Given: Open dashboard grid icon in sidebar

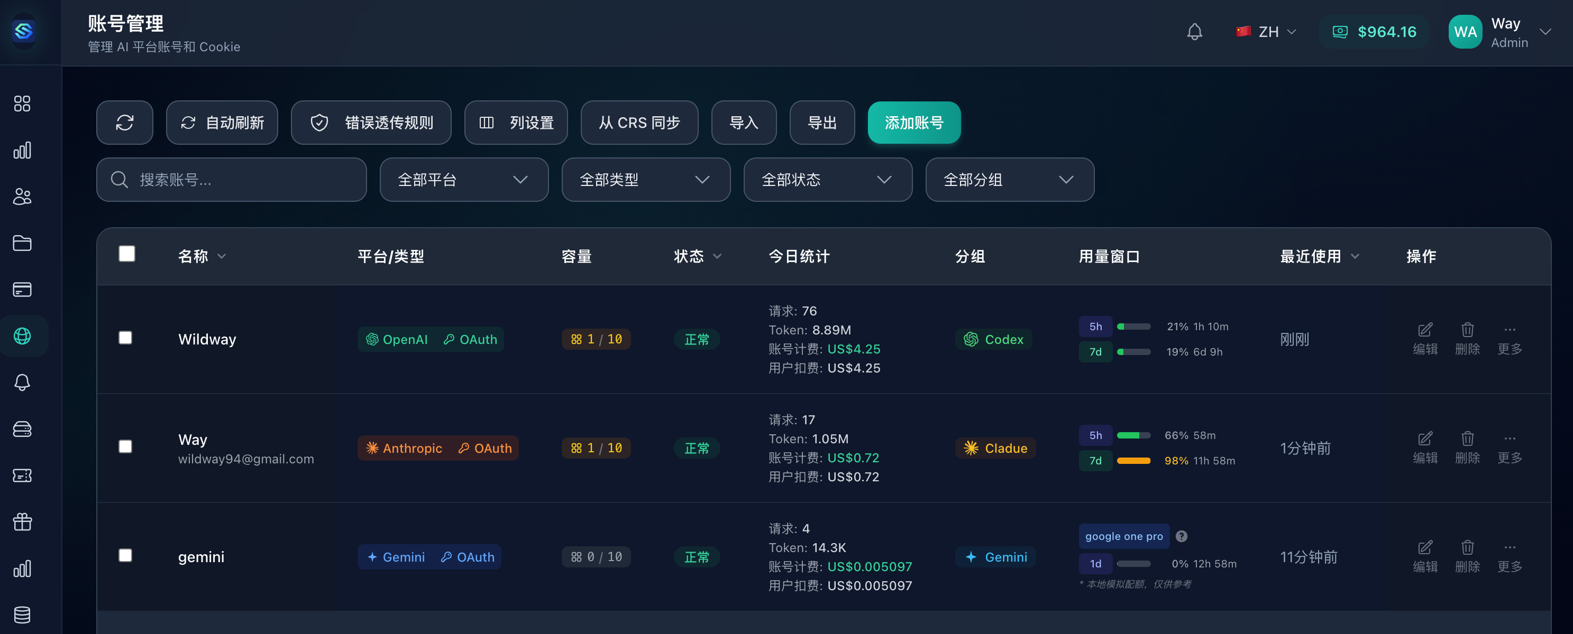Looking at the screenshot, I should pos(22,103).
